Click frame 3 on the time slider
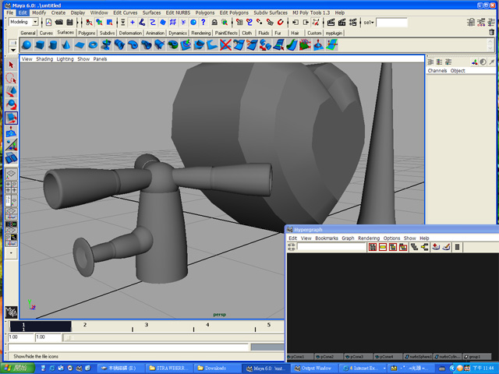Screen dimensions: 499x374 (147, 325)
